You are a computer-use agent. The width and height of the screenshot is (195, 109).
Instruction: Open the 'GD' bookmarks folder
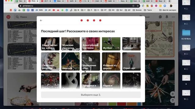click(112, 10)
